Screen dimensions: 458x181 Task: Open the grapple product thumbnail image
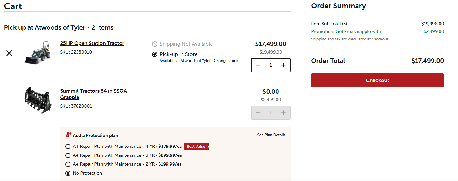tap(38, 100)
